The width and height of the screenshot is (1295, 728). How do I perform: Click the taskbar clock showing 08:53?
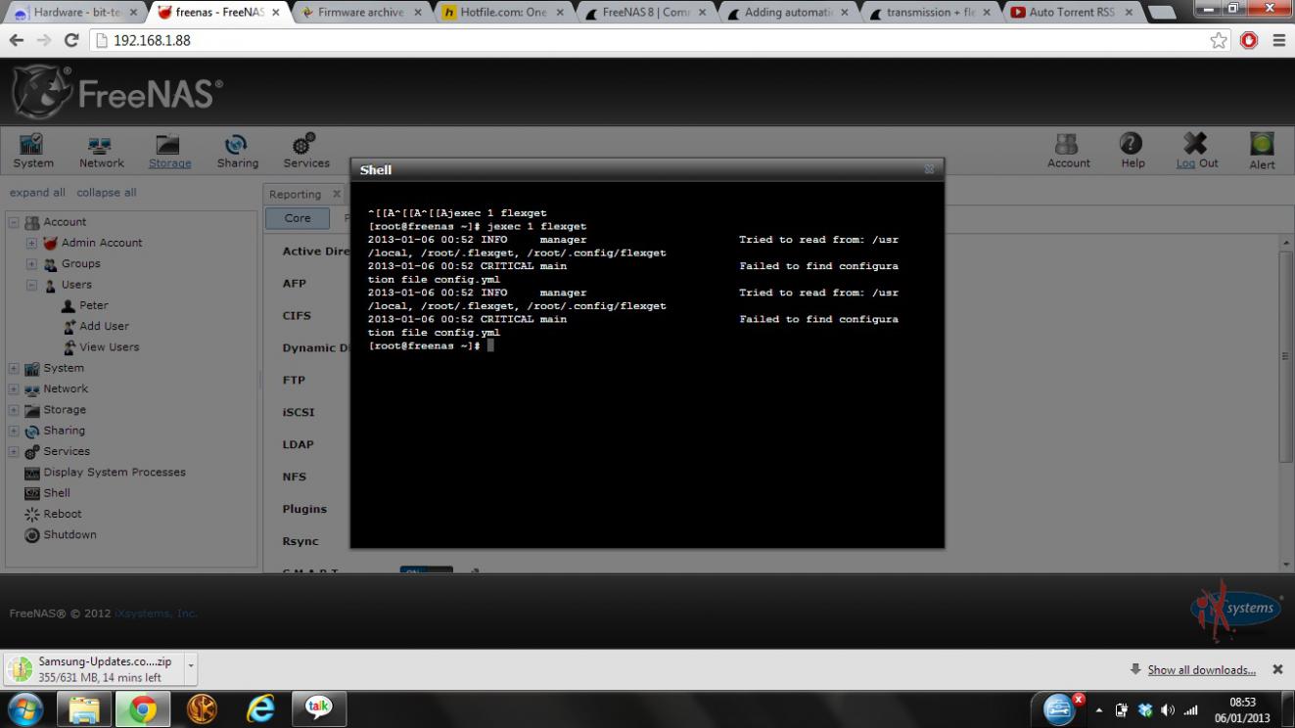coord(1242,709)
